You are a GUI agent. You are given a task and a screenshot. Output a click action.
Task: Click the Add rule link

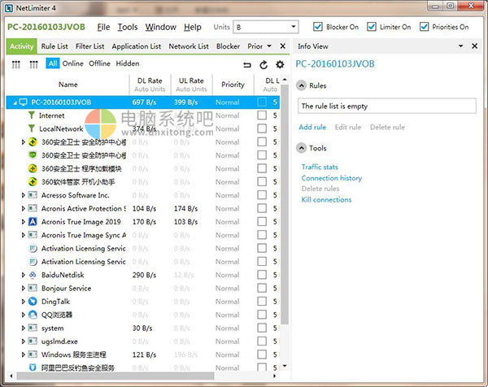312,127
